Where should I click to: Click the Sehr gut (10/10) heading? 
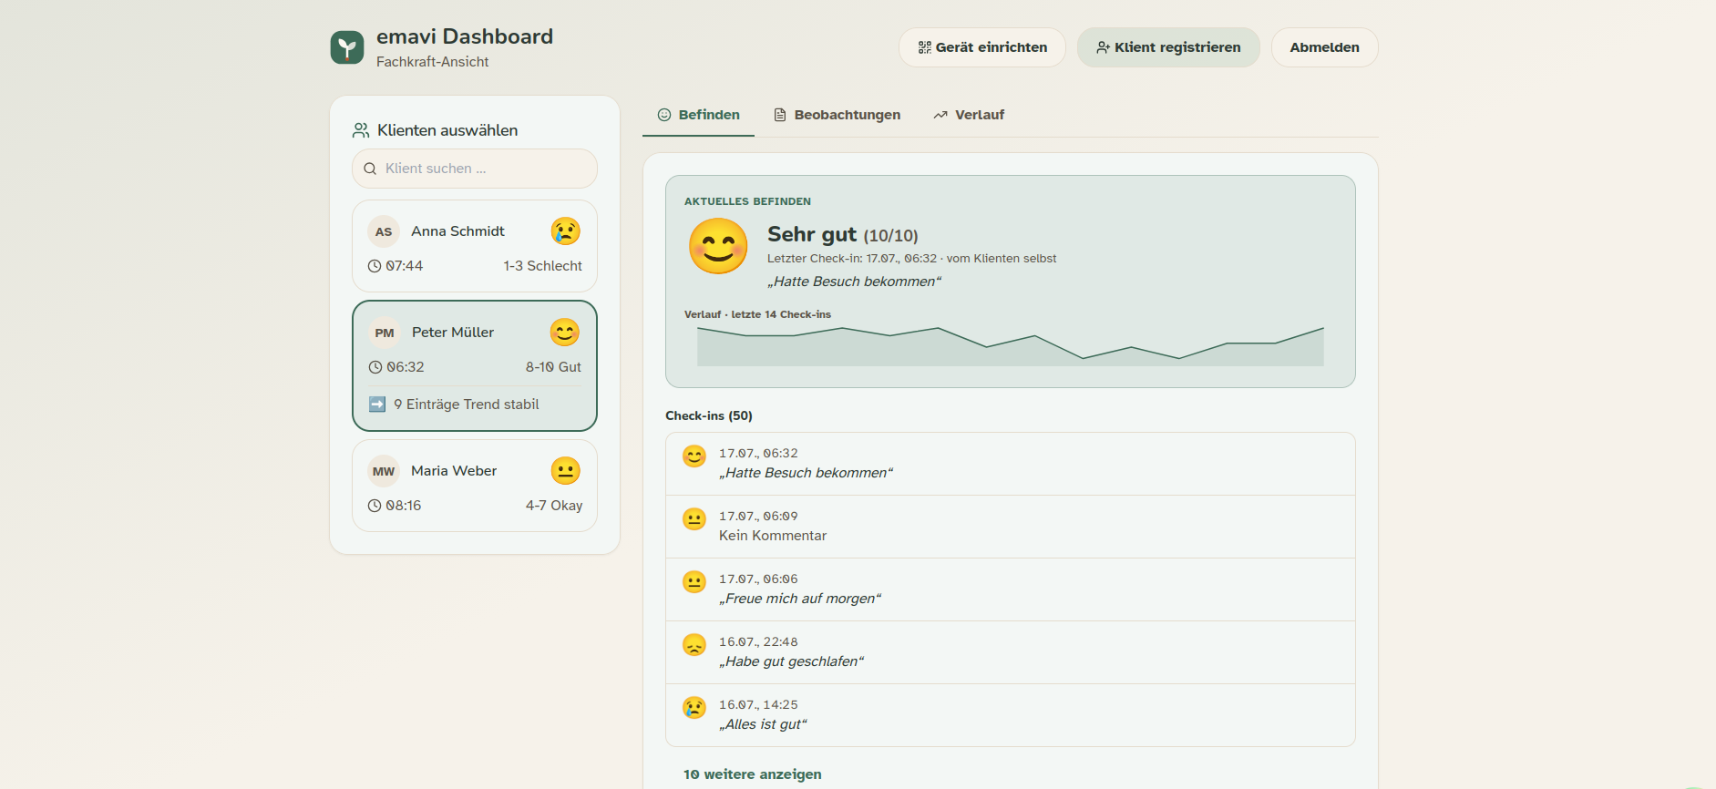pyautogui.click(x=843, y=235)
